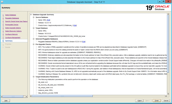
Task: Open the Select Upgrade Options step
Action: click(13, 28)
